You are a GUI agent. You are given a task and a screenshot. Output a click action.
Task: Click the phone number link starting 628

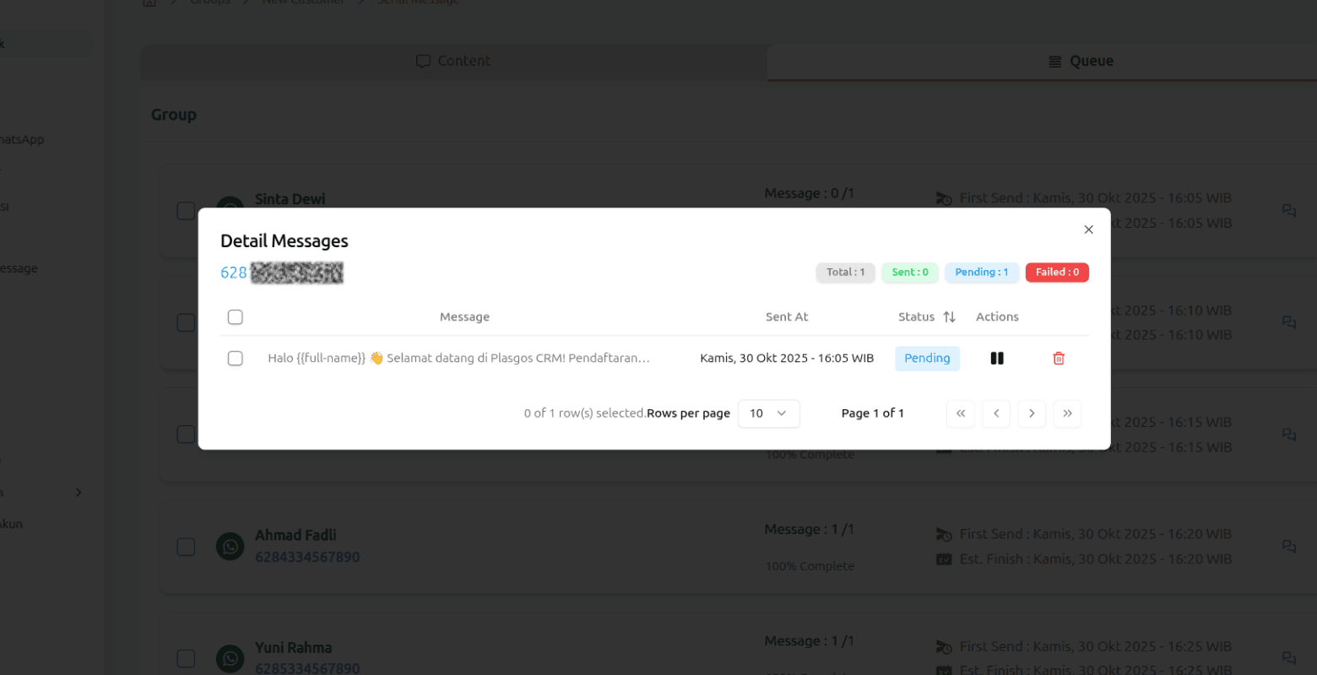[281, 273]
